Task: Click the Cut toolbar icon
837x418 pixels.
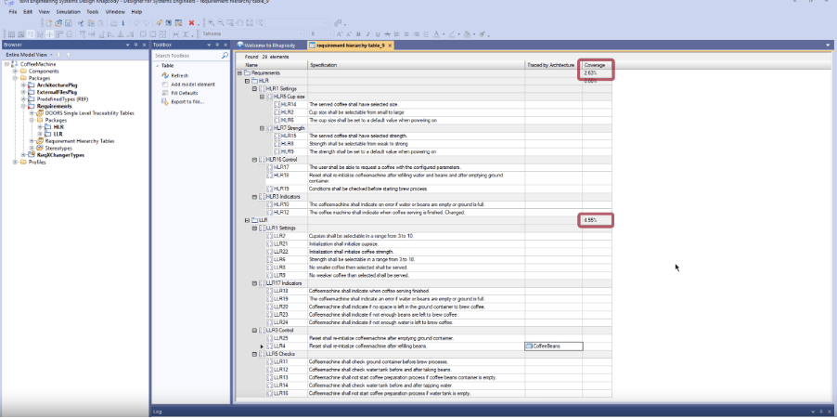Action: [x=81, y=23]
